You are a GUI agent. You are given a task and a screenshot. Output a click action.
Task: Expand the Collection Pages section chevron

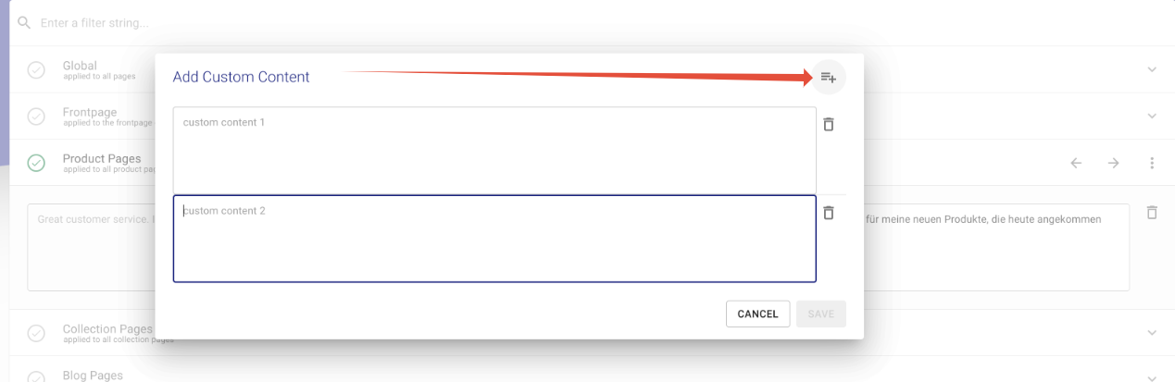click(x=1152, y=333)
